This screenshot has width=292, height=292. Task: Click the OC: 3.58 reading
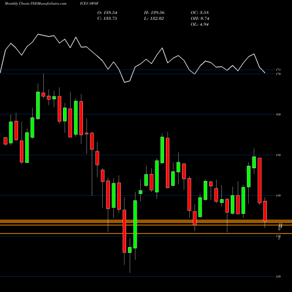200,13
